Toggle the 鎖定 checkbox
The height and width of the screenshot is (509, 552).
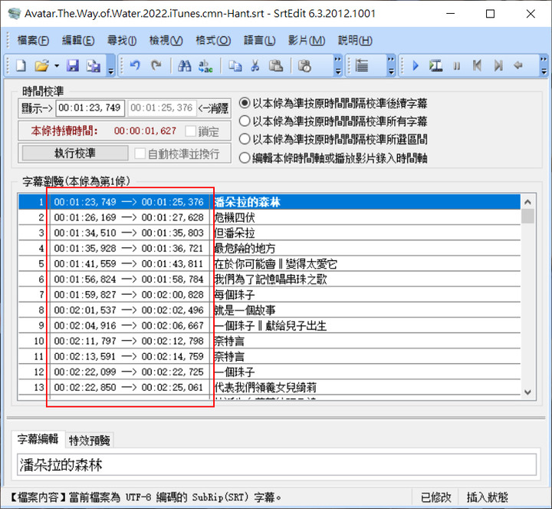pyautogui.click(x=190, y=131)
